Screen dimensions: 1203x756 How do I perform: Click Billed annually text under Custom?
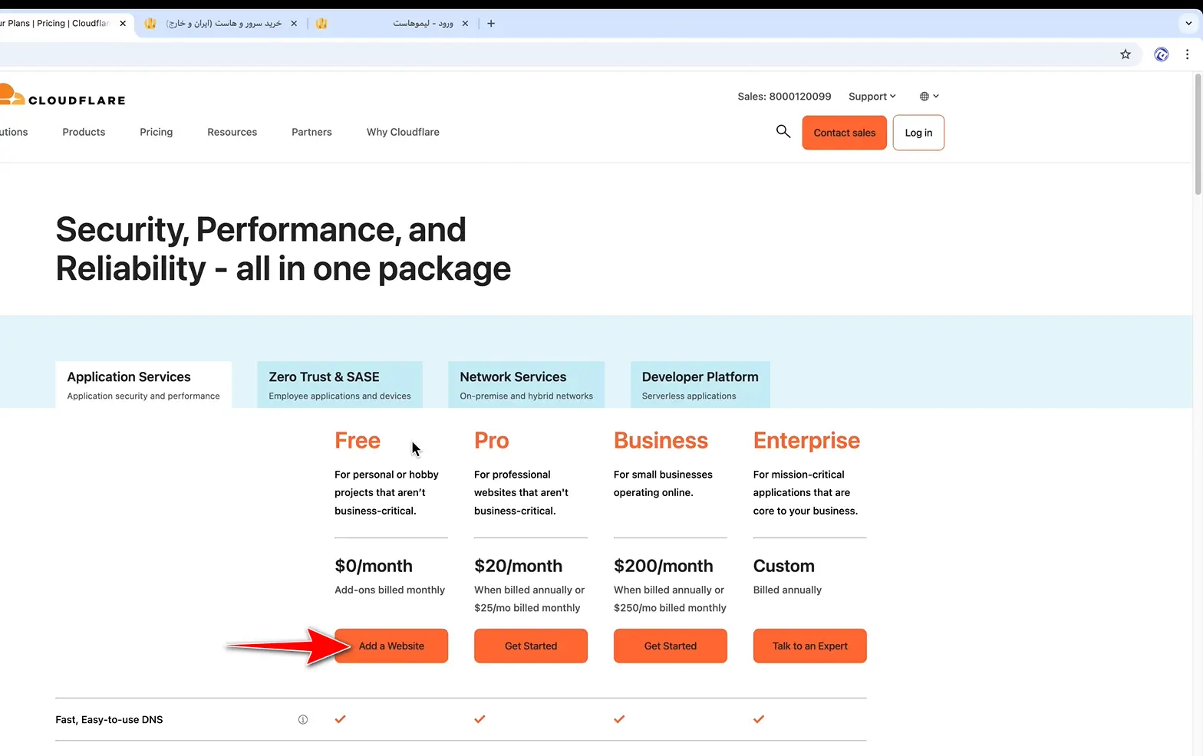tap(787, 590)
